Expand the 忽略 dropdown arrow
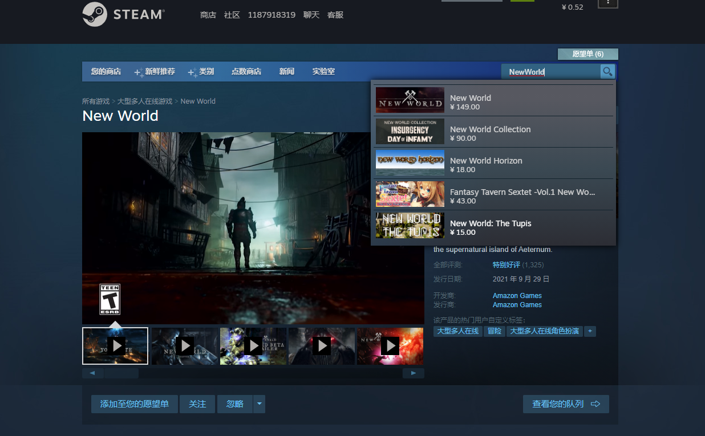This screenshot has height=436, width=705. click(260, 404)
